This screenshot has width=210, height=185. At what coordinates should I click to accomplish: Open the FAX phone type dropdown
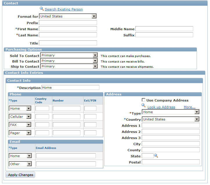pyautogui.click(x=20, y=125)
